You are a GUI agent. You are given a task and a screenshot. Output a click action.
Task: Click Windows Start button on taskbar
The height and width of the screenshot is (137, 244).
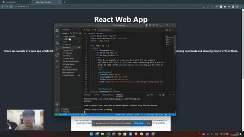pyautogui.click(x=91, y=134)
